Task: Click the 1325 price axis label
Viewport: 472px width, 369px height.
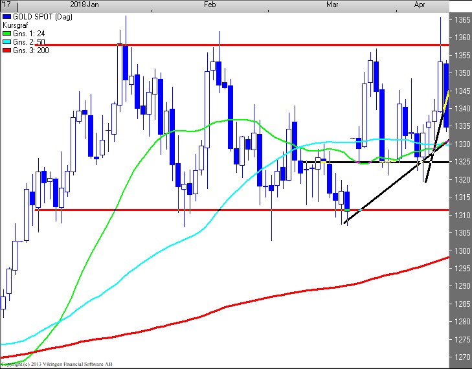Action: click(462, 162)
